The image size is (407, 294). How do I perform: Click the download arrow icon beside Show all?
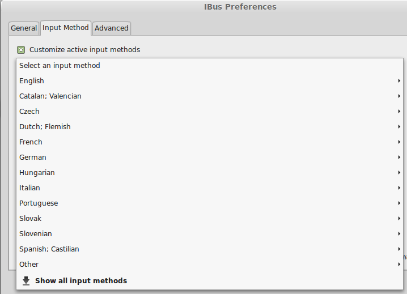(26, 281)
